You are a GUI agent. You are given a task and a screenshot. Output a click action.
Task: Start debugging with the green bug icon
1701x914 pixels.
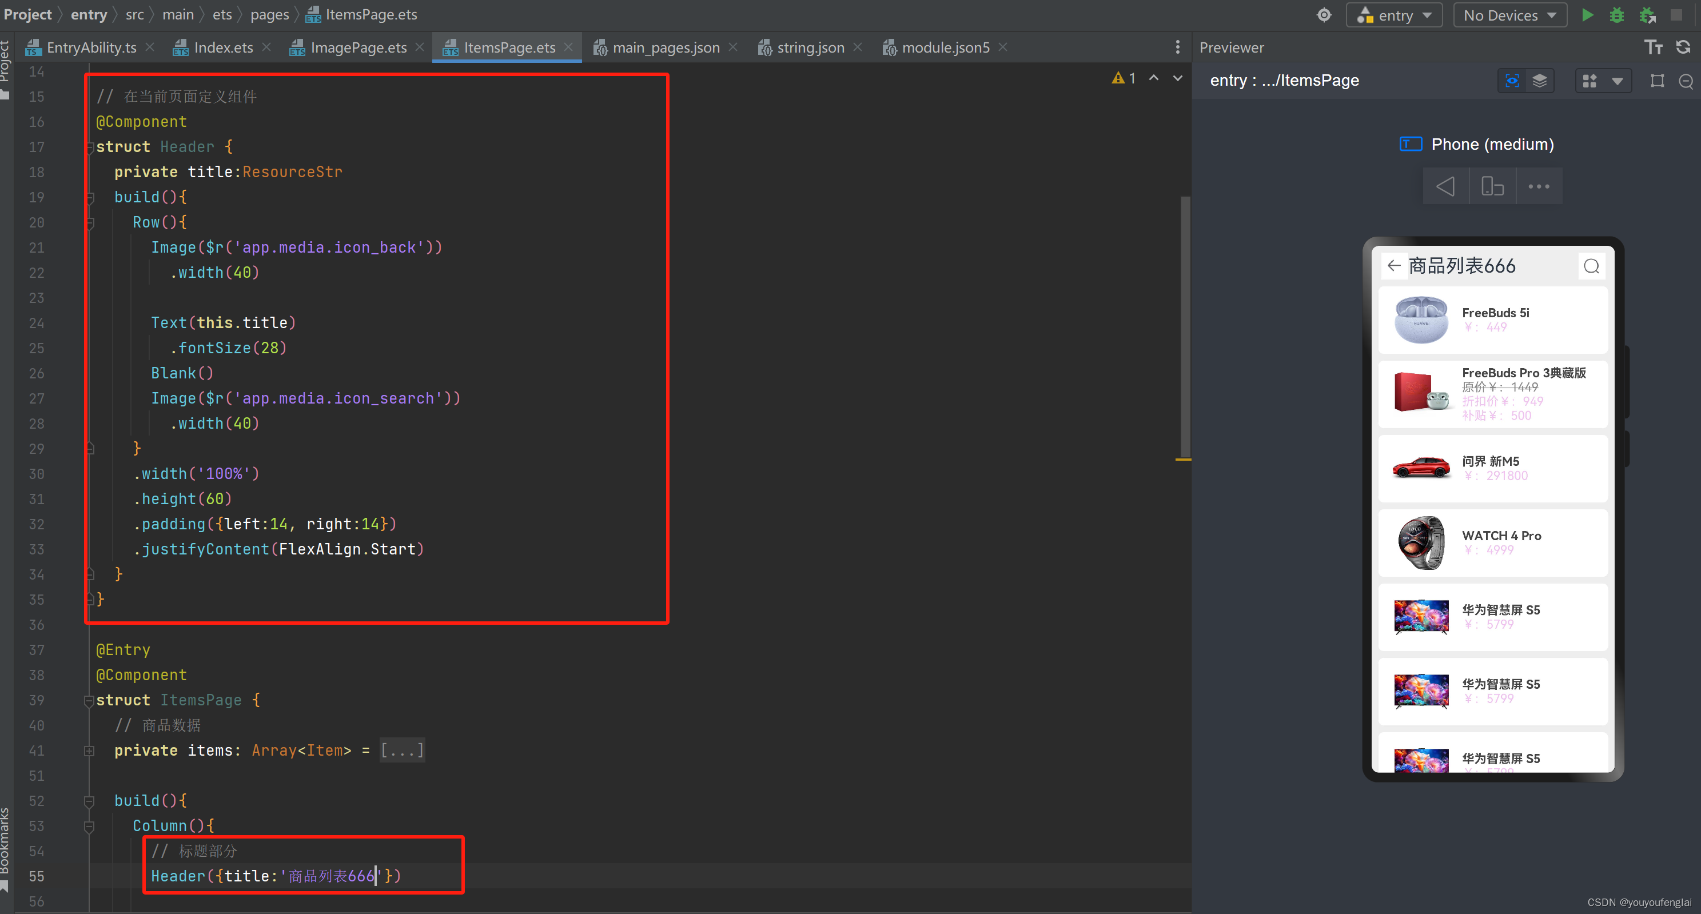pos(1616,14)
